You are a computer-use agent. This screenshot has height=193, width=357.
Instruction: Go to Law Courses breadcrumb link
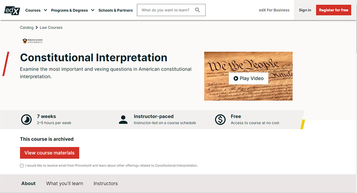click(x=51, y=27)
